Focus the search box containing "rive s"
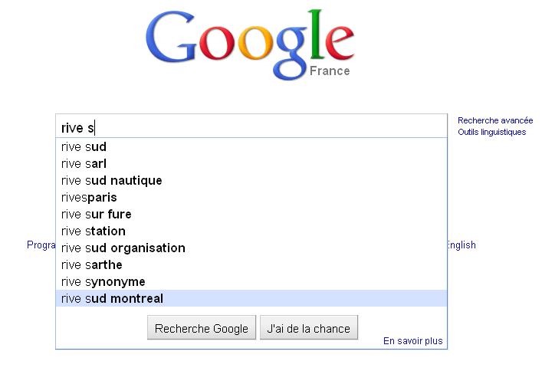Screen dimensions: 542x371 click(251, 126)
